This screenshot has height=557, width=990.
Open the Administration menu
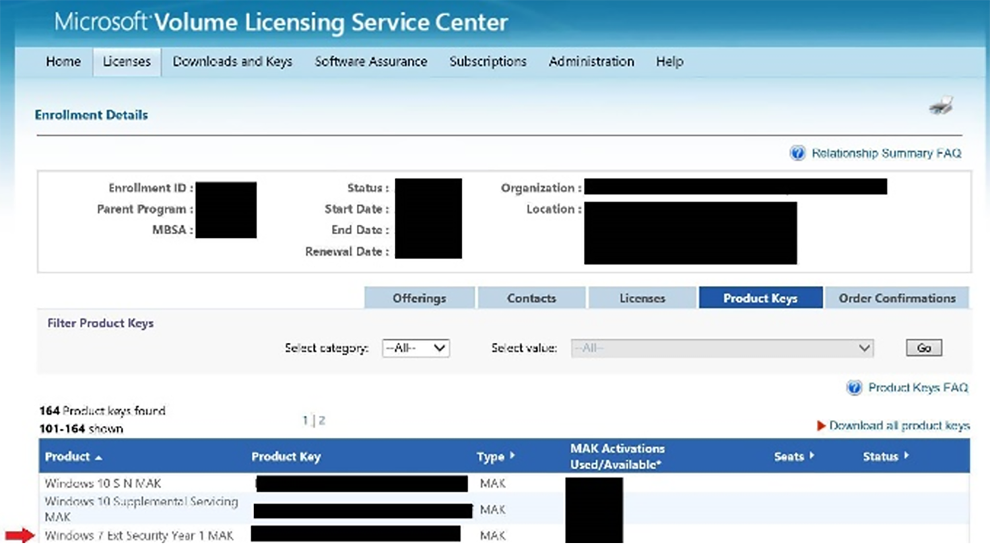[x=591, y=61]
